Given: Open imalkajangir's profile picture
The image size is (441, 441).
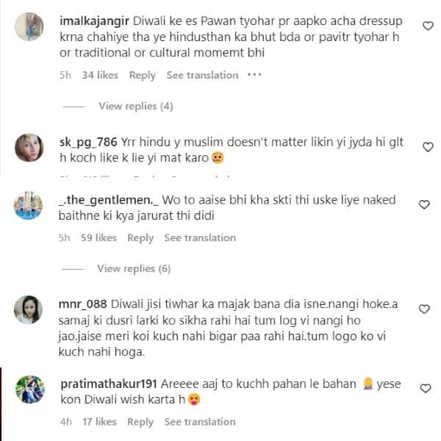Looking at the screenshot, I should 29,26.
